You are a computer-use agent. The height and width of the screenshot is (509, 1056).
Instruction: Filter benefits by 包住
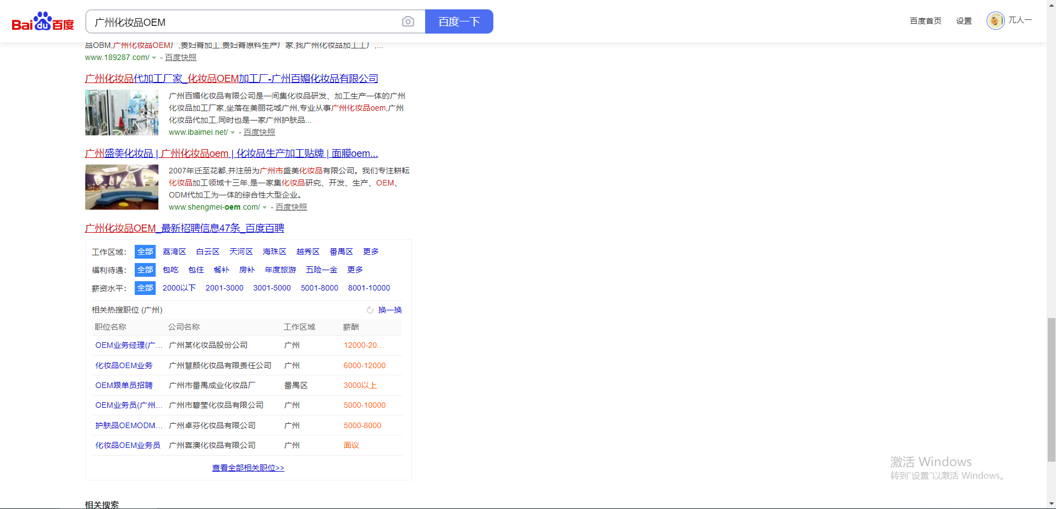point(196,270)
